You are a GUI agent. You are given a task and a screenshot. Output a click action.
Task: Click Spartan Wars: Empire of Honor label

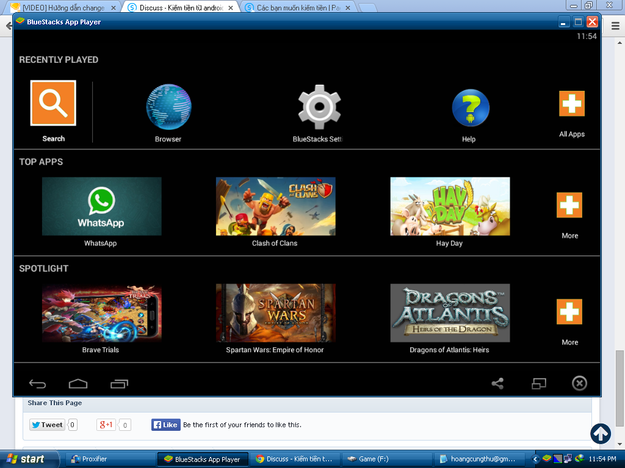pos(275,350)
